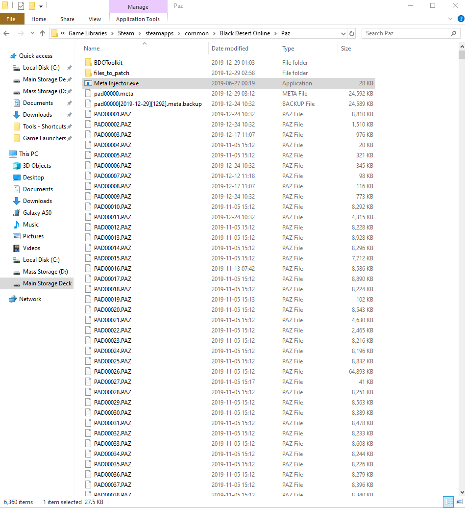The height and width of the screenshot is (508, 465).
Task: Select the Meta Injector.exe application file
Action: [x=116, y=83]
